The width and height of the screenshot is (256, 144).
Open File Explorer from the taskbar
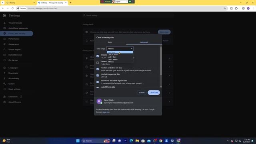[x=137, y=141]
